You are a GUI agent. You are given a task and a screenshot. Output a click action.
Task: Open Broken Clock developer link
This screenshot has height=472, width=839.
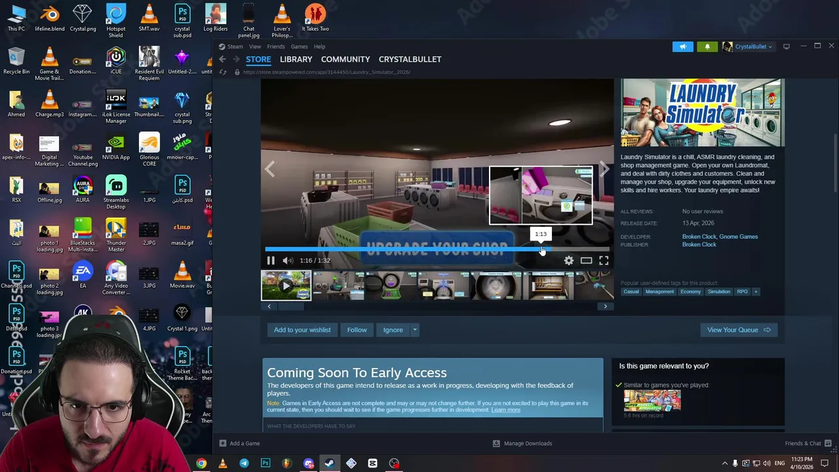coord(699,237)
